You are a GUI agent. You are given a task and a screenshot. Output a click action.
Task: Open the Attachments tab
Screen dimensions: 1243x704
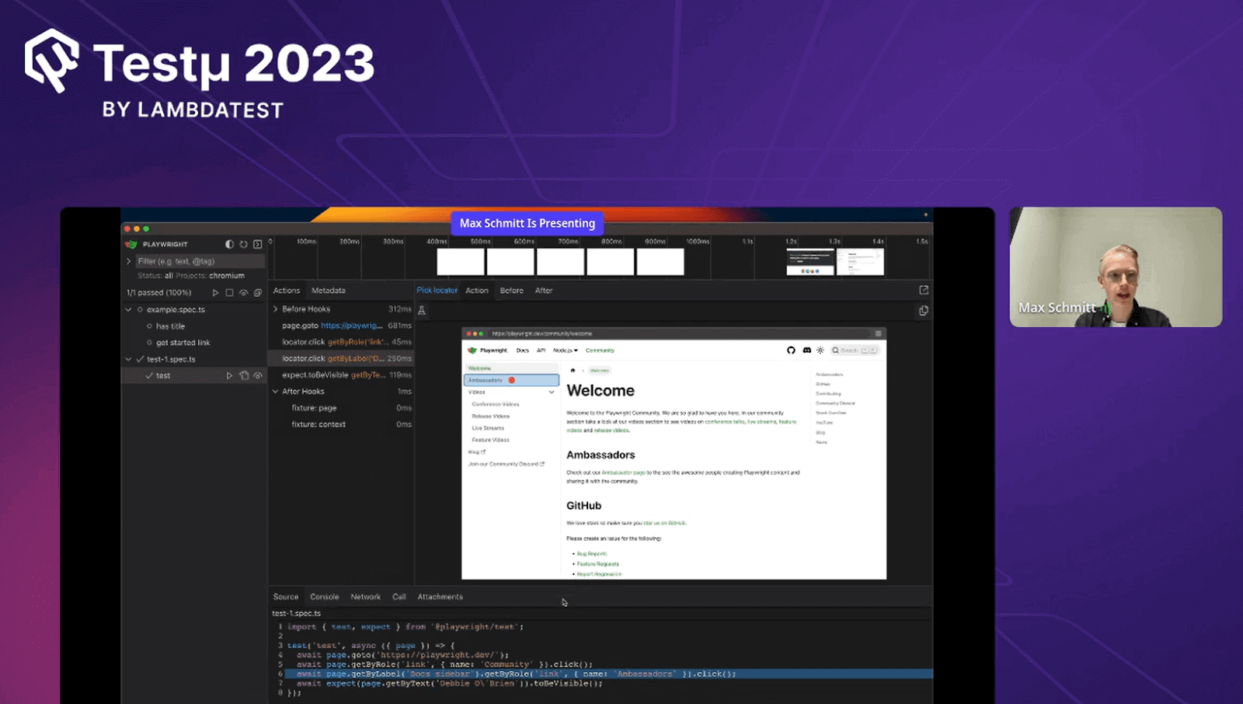[440, 597]
